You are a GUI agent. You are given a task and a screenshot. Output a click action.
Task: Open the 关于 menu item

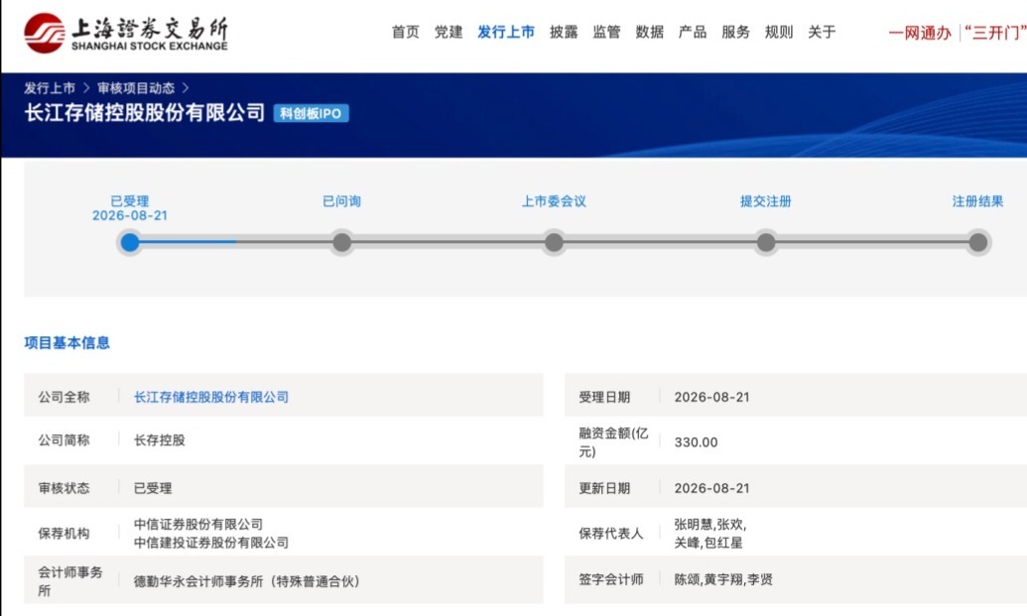point(822,32)
